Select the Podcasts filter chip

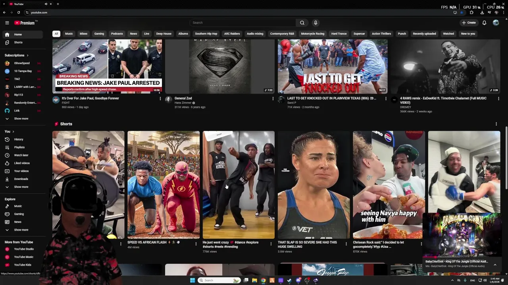[x=117, y=34]
